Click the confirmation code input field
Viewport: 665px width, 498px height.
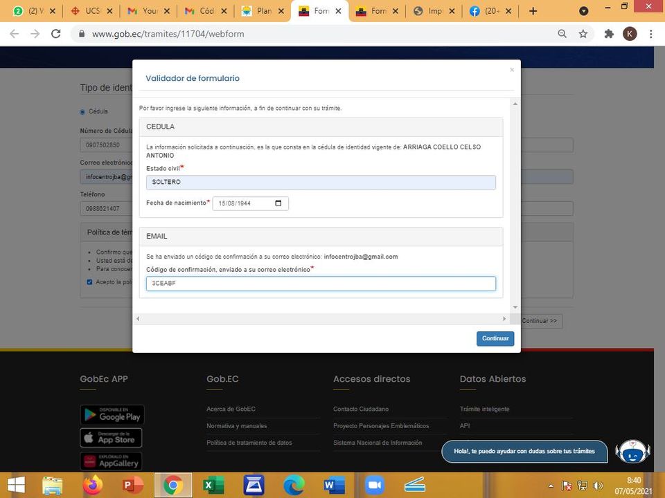[321, 284]
